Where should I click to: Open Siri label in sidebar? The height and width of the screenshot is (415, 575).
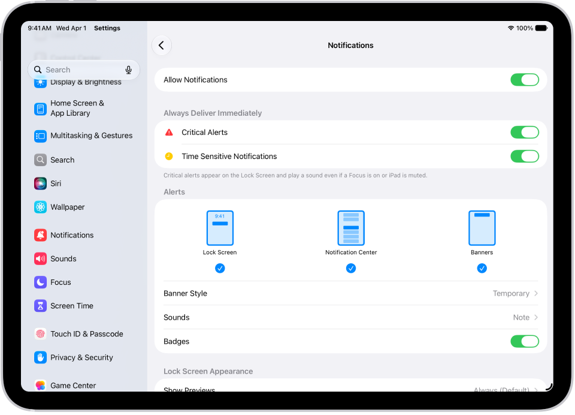56,184
